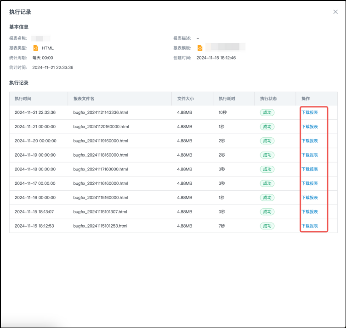
Task: Download the 2024-11-15 18:13:07 report
Action: (x=309, y=212)
